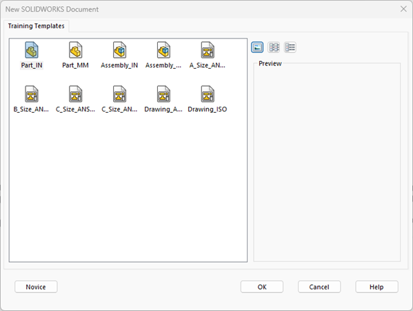413x311 pixels.
Task: Select the A_Size_AN... drawing template icon
Action: [x=208, y=50]
